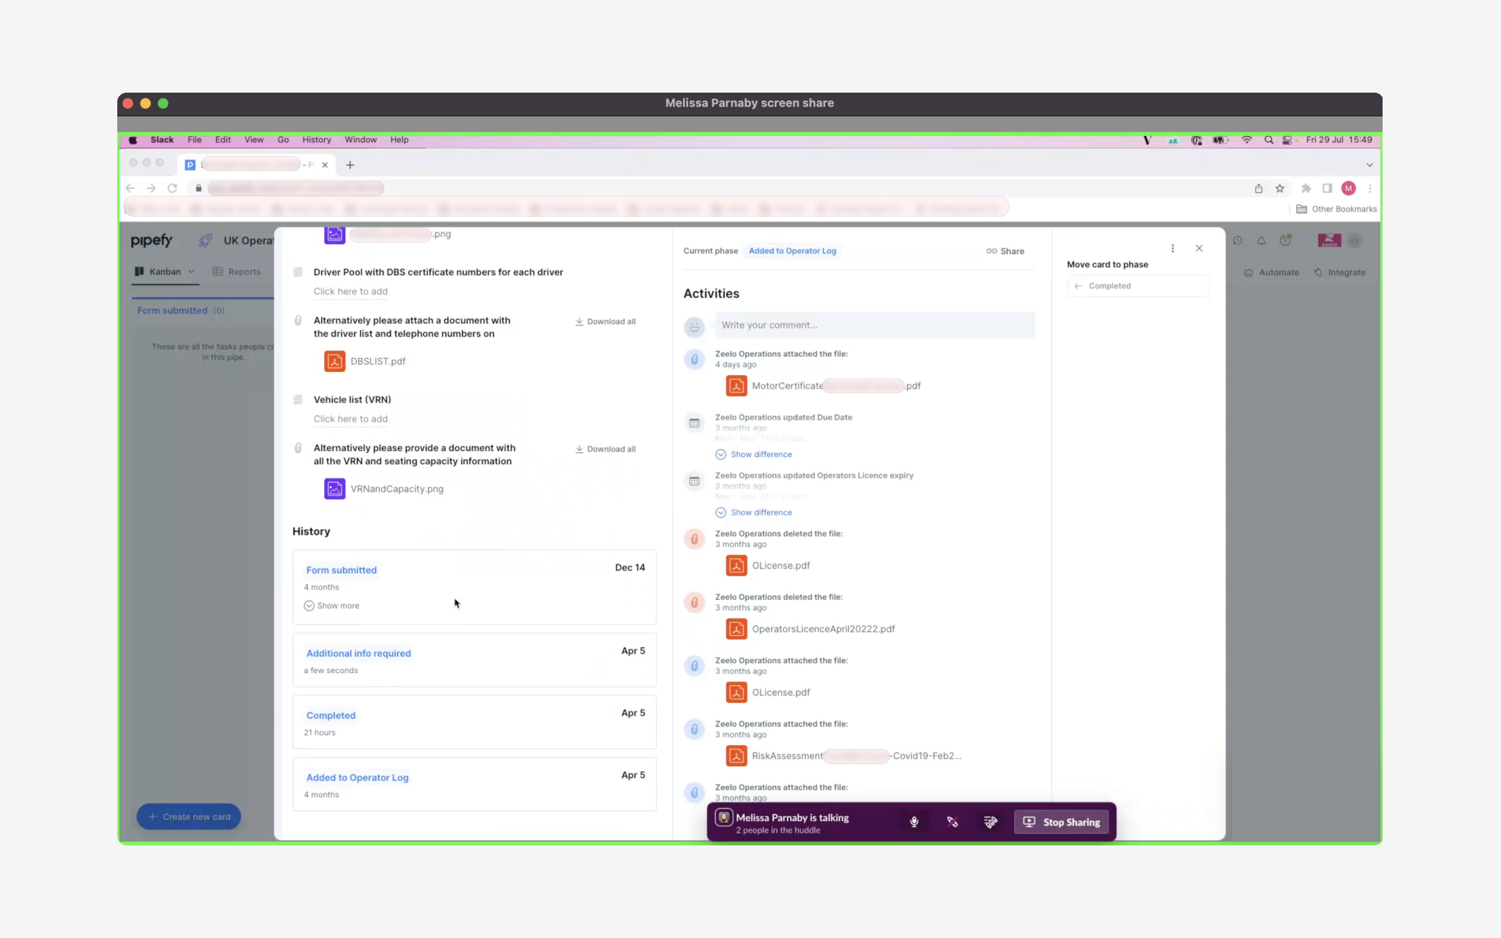Show difference for Operators Licence expiry
The width and height of the screenshot is (1501, 938).
pos(753,512)
